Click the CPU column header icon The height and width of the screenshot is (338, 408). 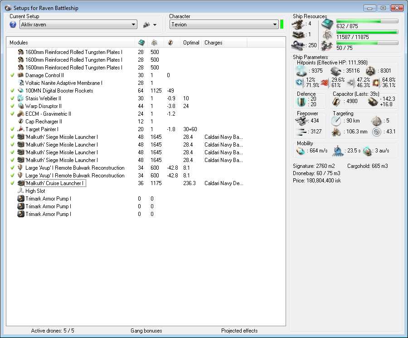tap(141, 43)
